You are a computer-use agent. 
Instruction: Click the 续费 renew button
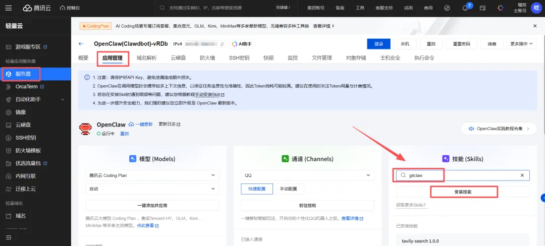492,44
